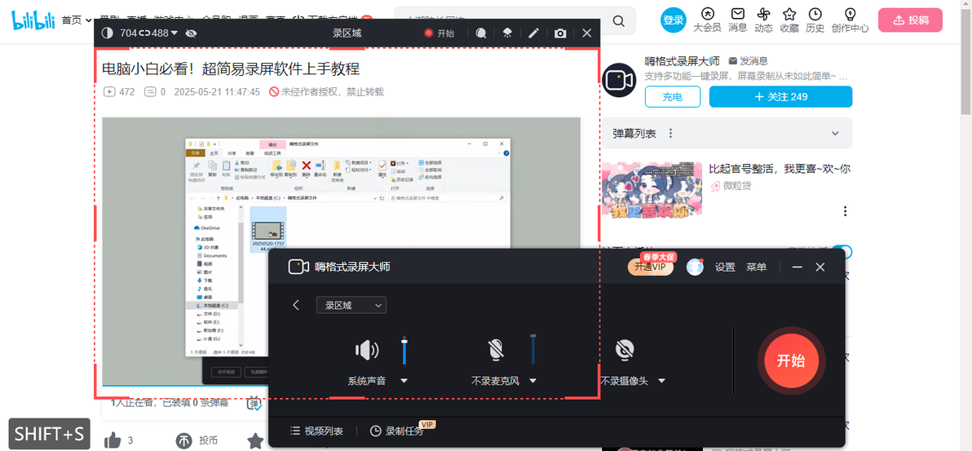972x451 pixels.
Task: Open 动态 pinwheel icon in header
Action: tap(763, 20)
